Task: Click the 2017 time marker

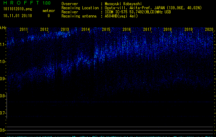Action: 147,29
